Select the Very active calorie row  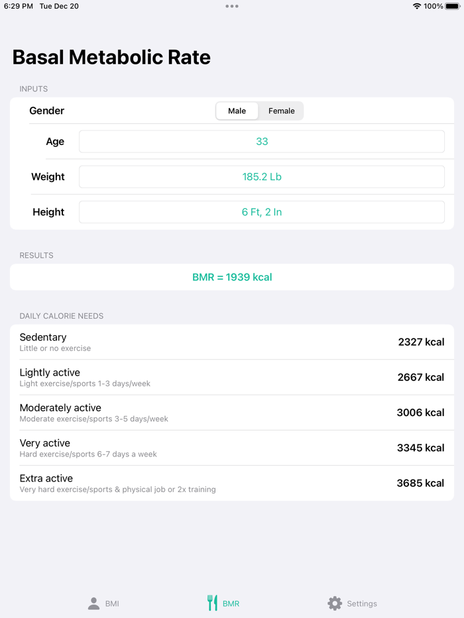coord(232,448)
